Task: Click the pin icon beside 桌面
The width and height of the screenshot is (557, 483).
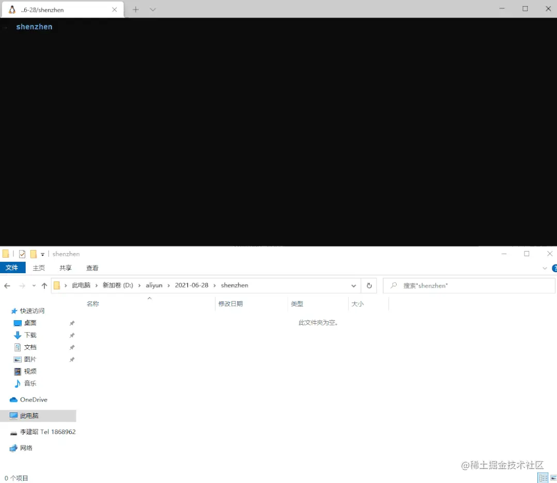Action: click(x=72, y=323)
